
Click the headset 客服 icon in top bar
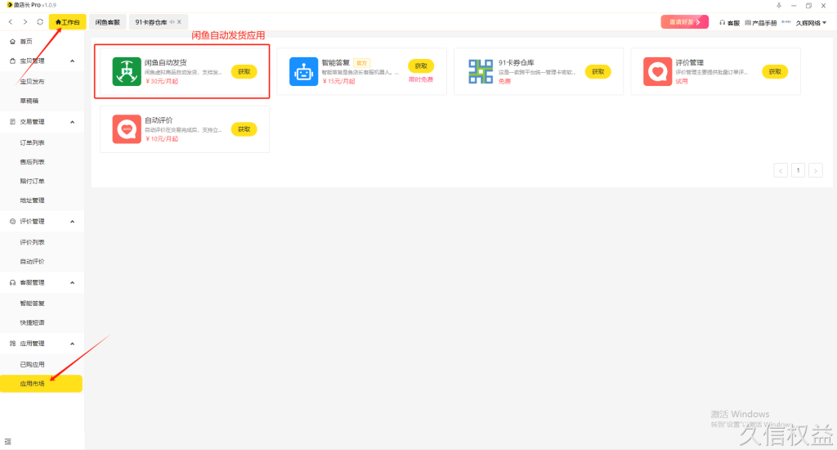(723, 22)
